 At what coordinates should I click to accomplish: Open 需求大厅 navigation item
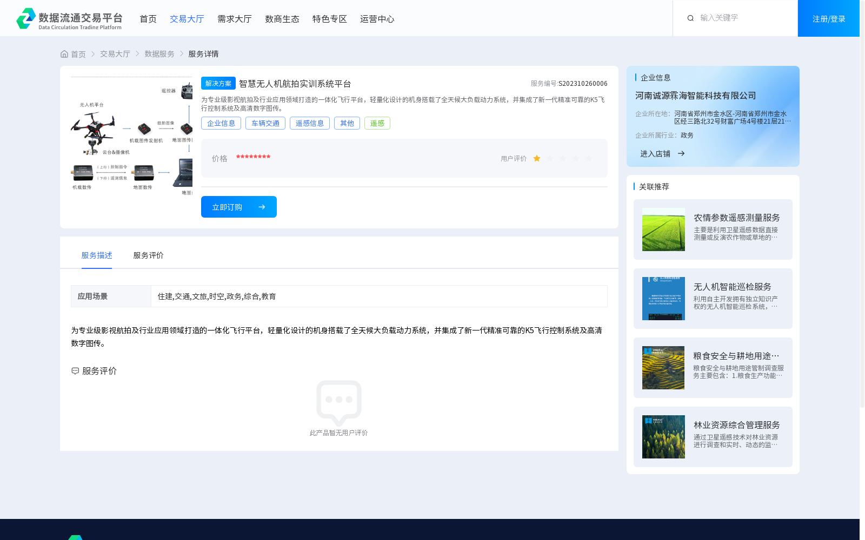coord(235,19)
